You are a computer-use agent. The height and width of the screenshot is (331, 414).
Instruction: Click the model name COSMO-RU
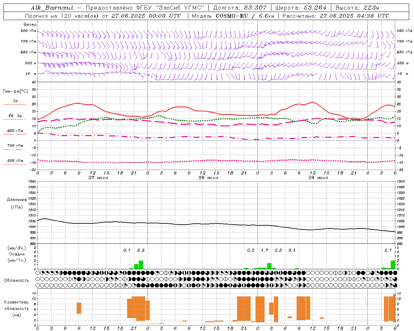(x=232, y=16)
